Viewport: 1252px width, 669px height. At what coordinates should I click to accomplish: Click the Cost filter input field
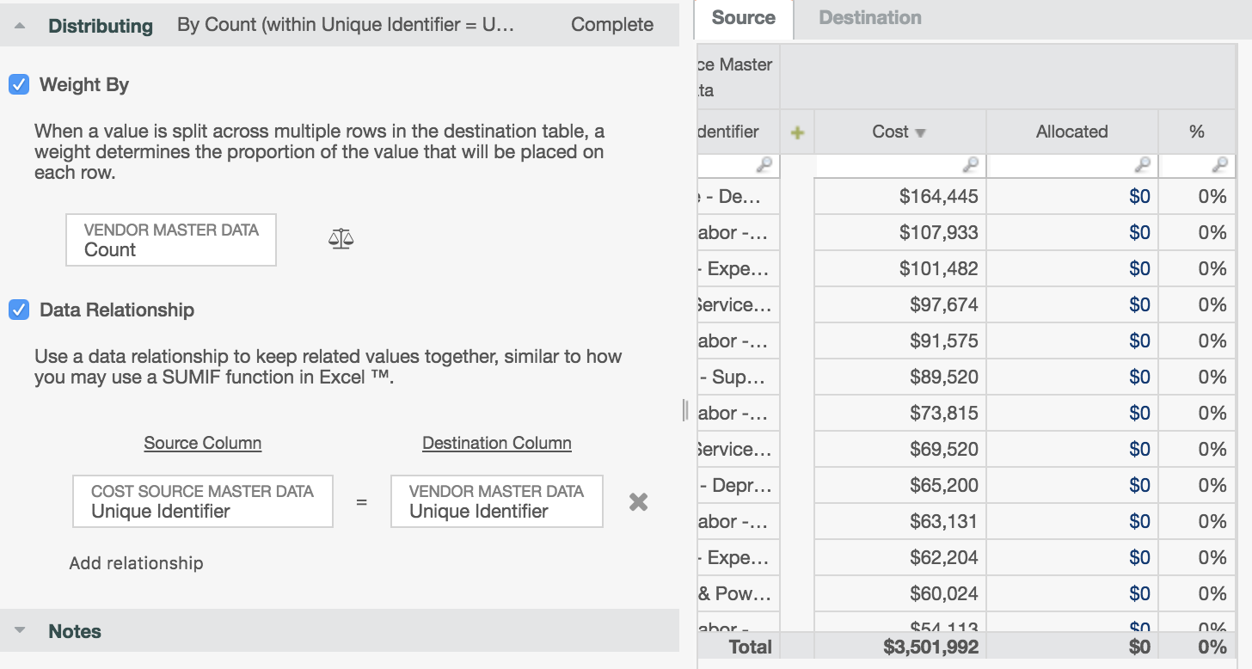(x=899, y=165)
